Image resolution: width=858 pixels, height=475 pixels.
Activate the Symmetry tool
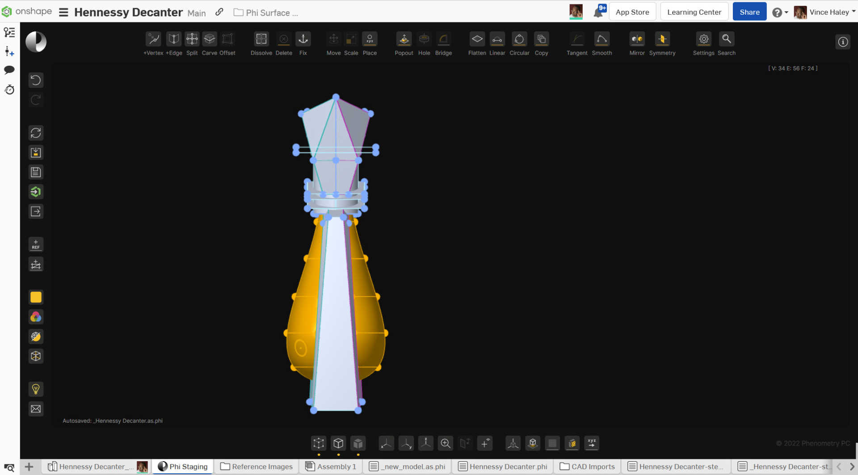662,43
